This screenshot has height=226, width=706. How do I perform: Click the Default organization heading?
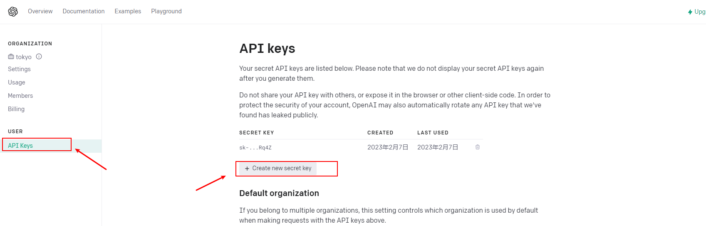click(x=279, y=193)
